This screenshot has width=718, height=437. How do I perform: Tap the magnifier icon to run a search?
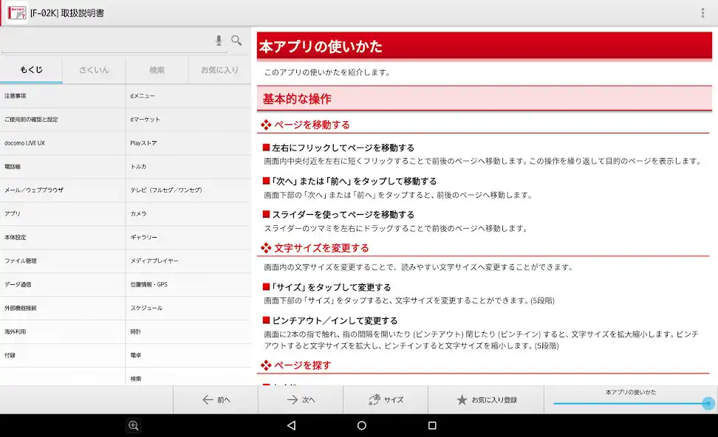[x=237, y=41]
